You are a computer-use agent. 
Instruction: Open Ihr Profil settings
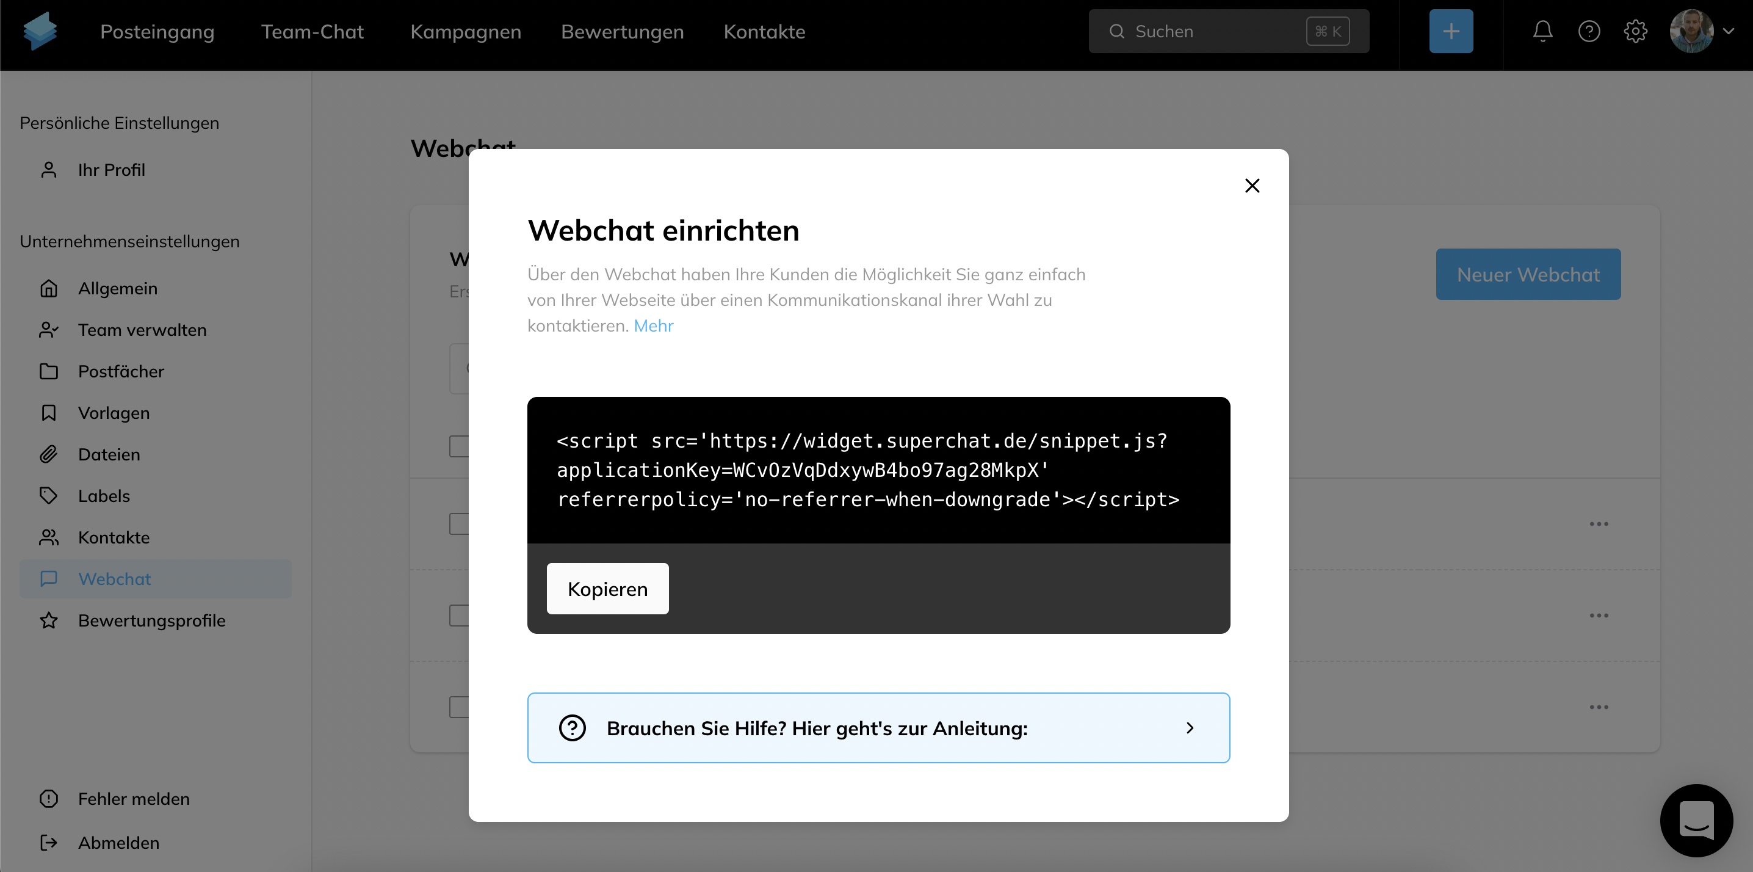coord(112,170)
